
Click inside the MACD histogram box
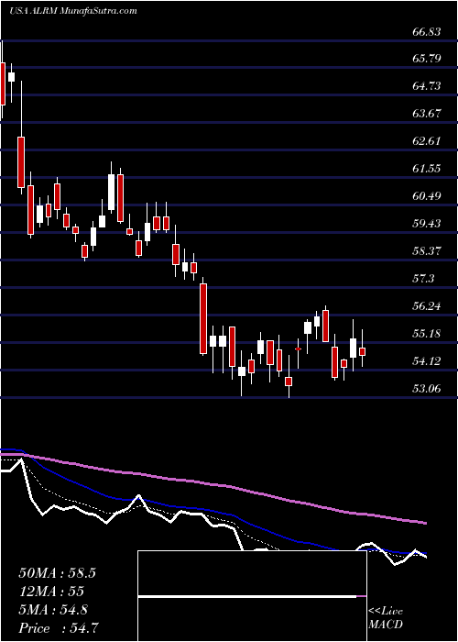pyautogui.click(x=252, y=596)
